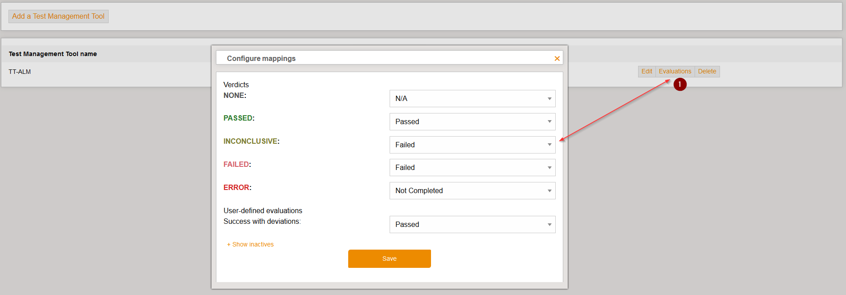Open the NONE verdict mapping dropdown

tap(472, 99)
